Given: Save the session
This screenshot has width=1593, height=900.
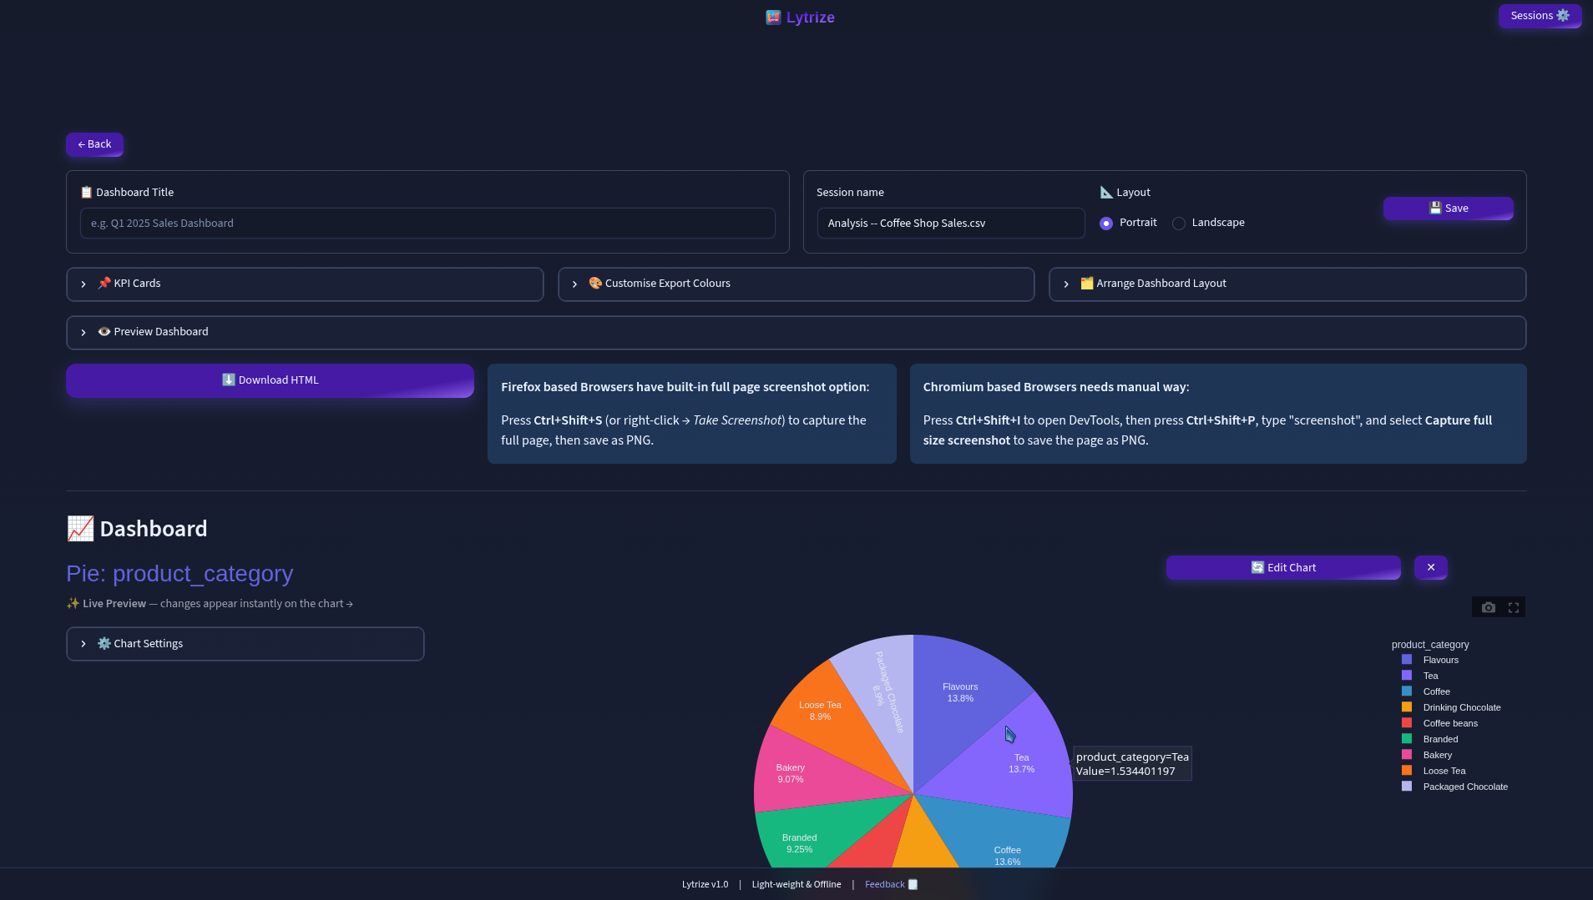Looking at the screenshot, I should 1448,209.
